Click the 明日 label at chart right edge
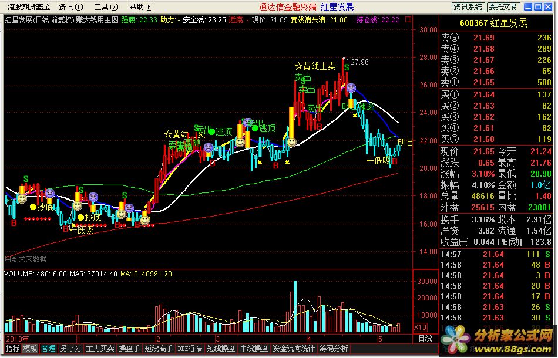Viewport: 558px width, 358px height. (405, 143)
